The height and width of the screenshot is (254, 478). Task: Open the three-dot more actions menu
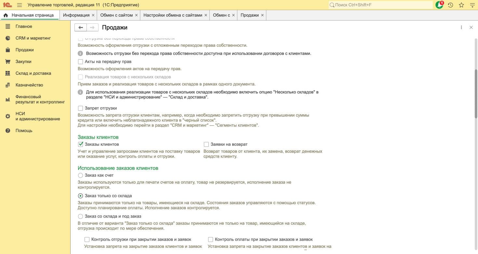[x=461, y=28]
